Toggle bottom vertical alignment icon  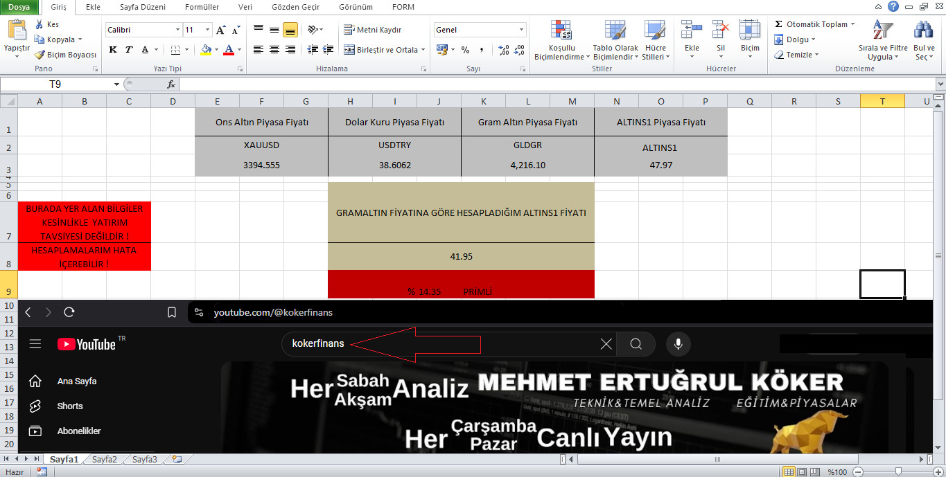pyautogui.click(x=290, y=30)
